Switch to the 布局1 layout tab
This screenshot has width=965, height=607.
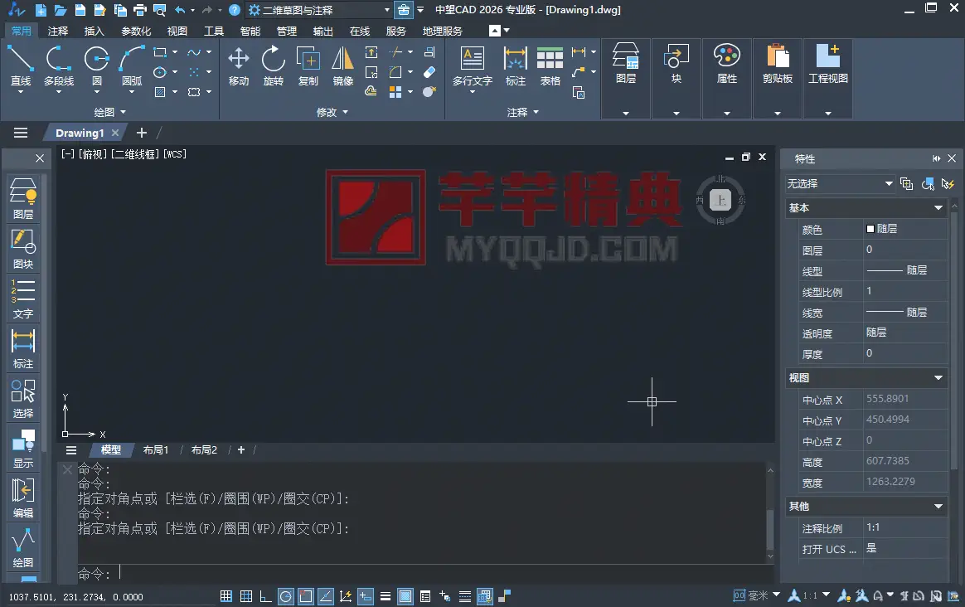(x=156, y=450)
